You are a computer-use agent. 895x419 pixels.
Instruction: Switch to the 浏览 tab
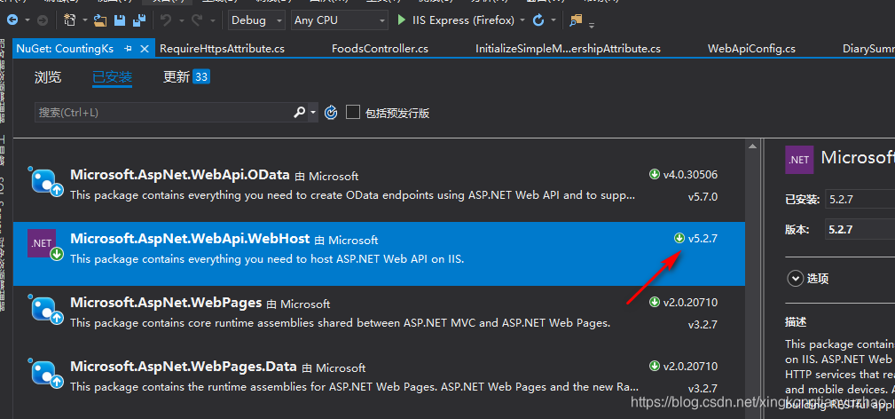tap(47, 77)
